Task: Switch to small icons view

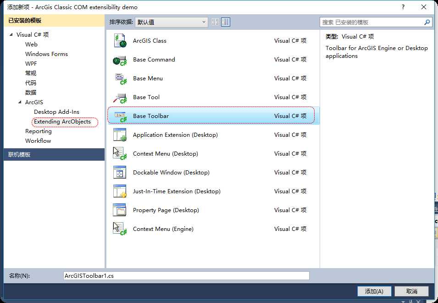Action: click(x=216, y=22)
